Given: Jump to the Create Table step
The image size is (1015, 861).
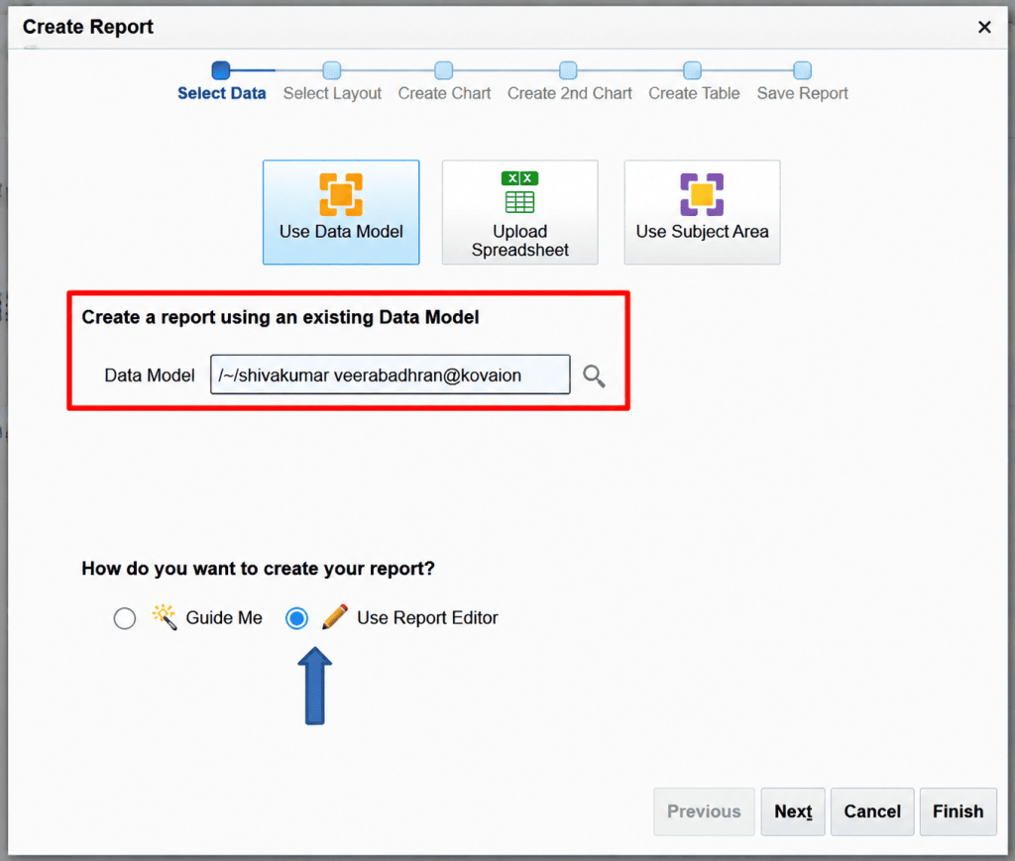Looking at the screenshot, I should (694, 93).
